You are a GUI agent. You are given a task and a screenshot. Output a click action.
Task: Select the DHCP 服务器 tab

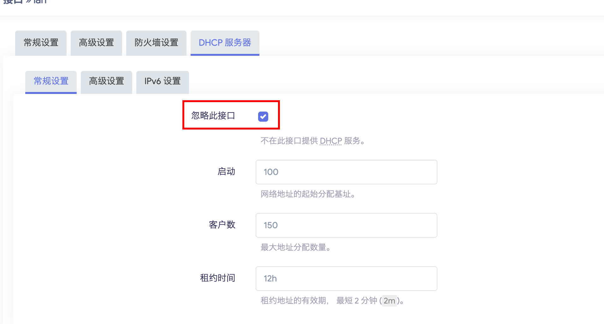coord(225,43)
